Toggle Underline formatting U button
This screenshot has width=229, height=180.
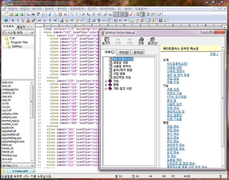click(x=23, y=20)
